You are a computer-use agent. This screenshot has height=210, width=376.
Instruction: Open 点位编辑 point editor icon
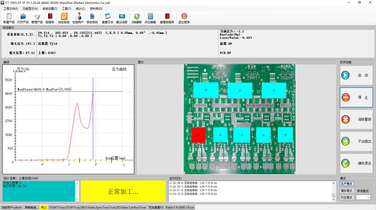tap(150, 18)
